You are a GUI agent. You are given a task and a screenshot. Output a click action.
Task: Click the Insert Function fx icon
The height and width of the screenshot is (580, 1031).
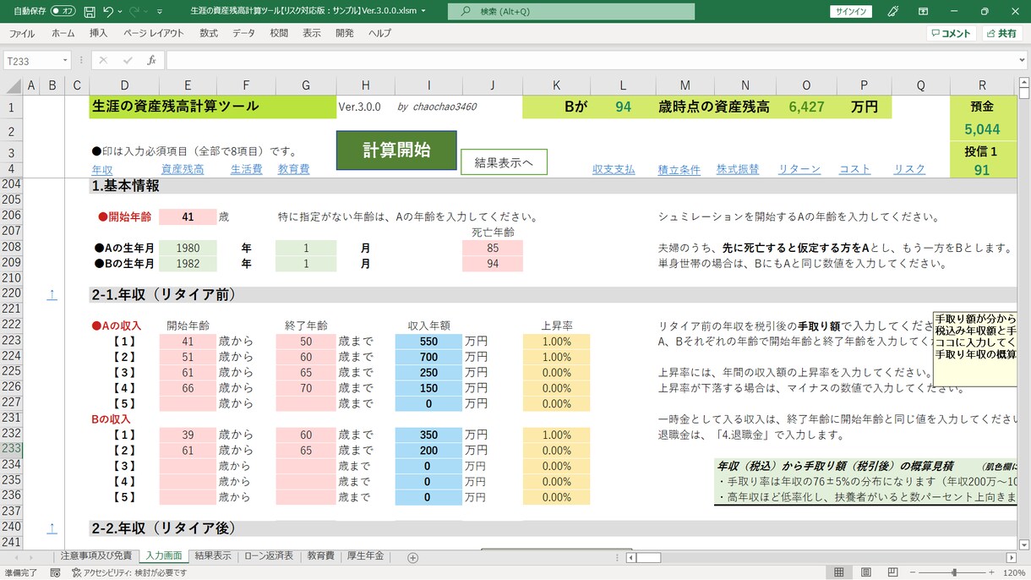(x=151, y=61)
